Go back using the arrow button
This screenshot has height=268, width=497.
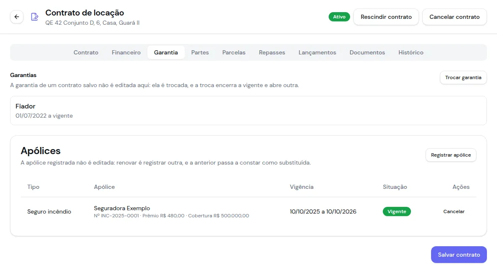(17, 17)
